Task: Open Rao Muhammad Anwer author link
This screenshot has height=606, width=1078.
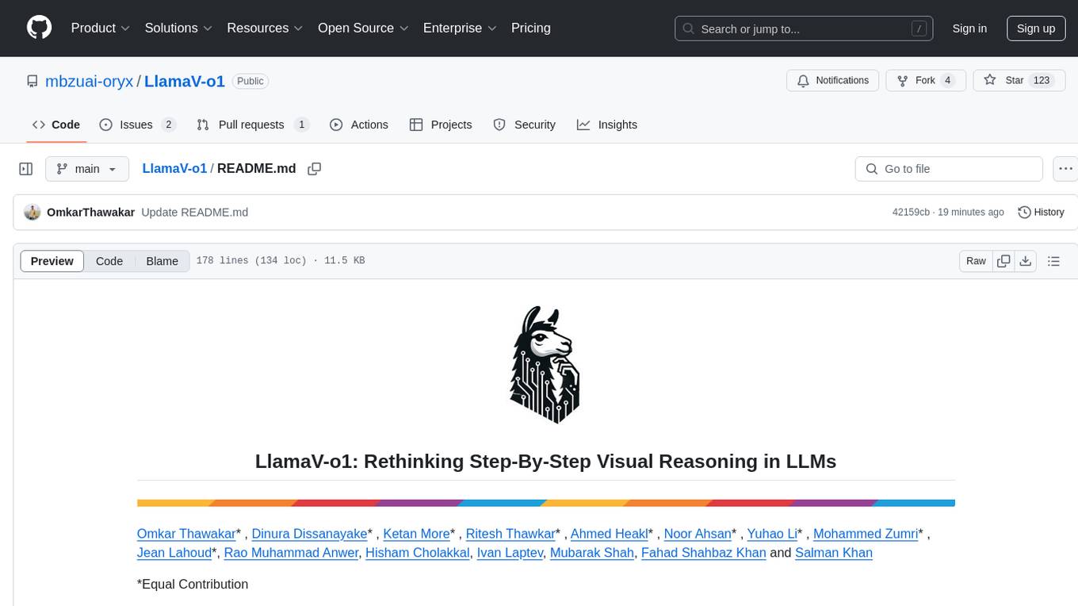Action: coord(292,553)
